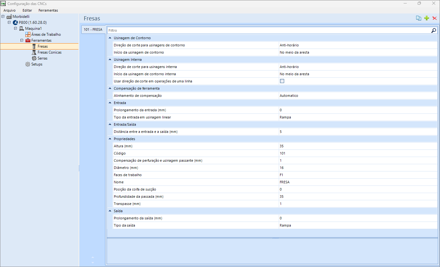The width and height of the screenshot is (440, 267).
Task: Collapse the Saída section
Action: click(x=110, y=211)
